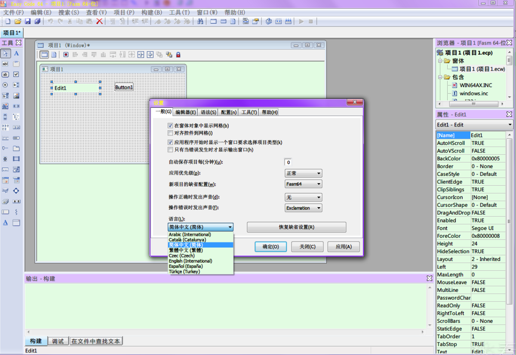Screen dimensions: 516x355
Task: Click Button1 on the form designer
Action: click(x=124, y=87)
